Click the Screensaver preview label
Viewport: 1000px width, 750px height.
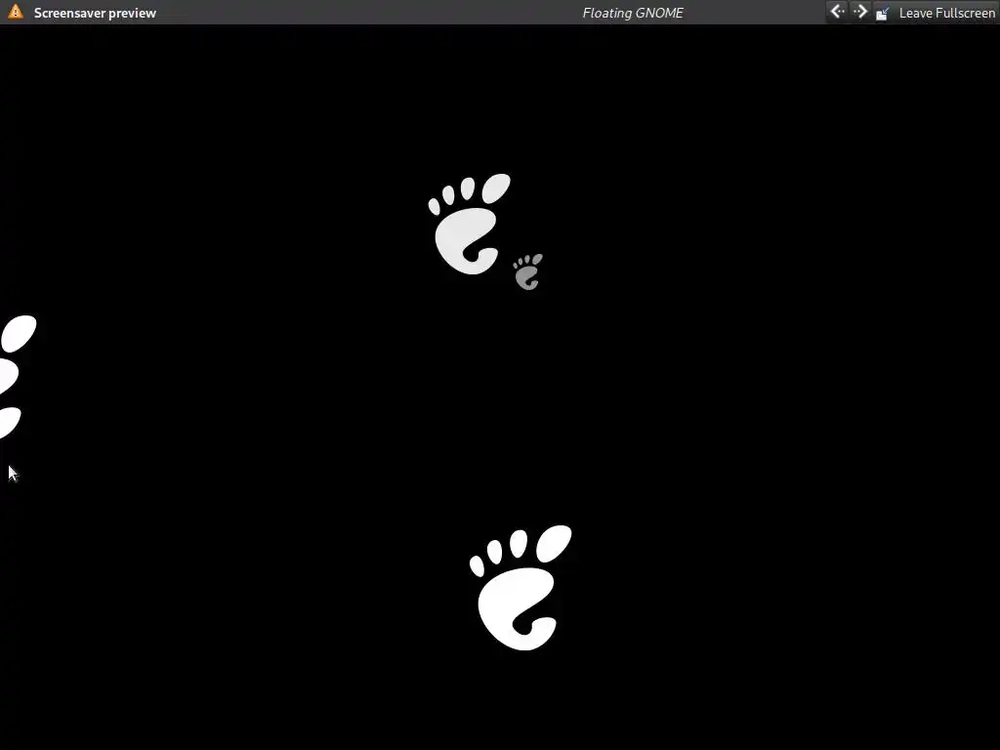(95, 13)
